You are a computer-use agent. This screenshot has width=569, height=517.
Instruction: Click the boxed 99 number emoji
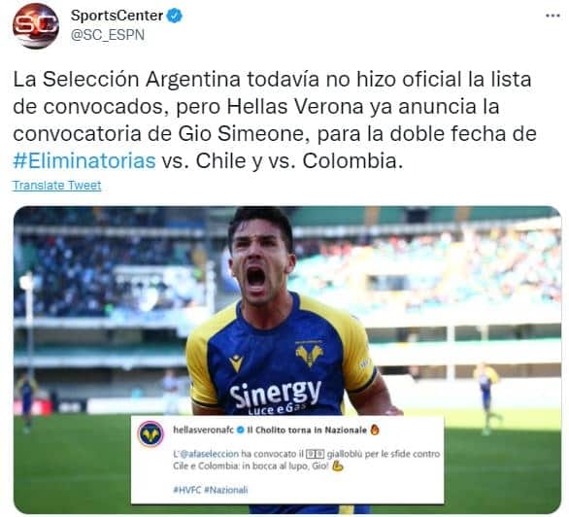coord(315,454)
